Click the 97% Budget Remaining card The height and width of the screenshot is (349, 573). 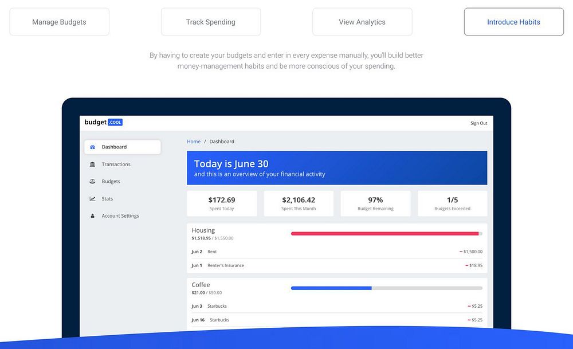point(375,203)
